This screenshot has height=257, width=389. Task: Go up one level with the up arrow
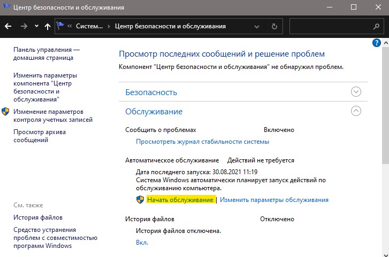point(48,26)
